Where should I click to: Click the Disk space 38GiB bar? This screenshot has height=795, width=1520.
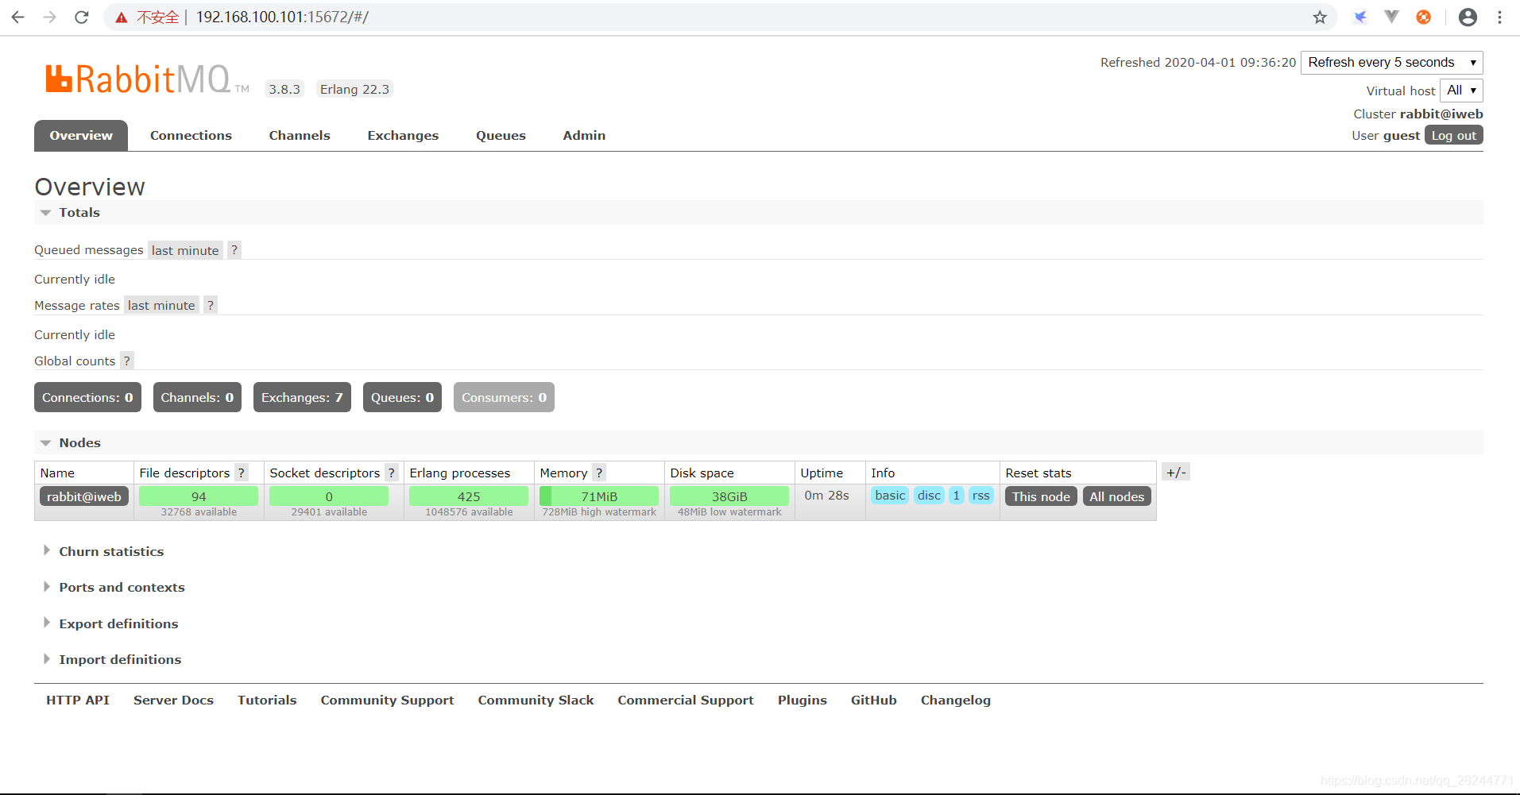pyautogui.click(x=729, y=496)
